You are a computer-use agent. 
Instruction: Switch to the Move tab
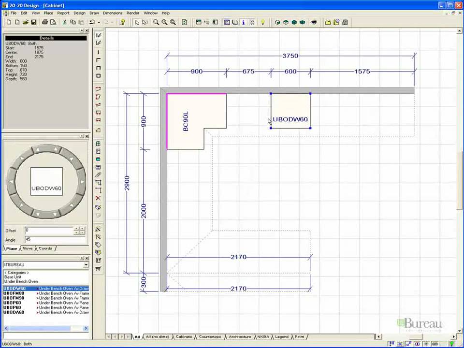(x=28, y=248)
